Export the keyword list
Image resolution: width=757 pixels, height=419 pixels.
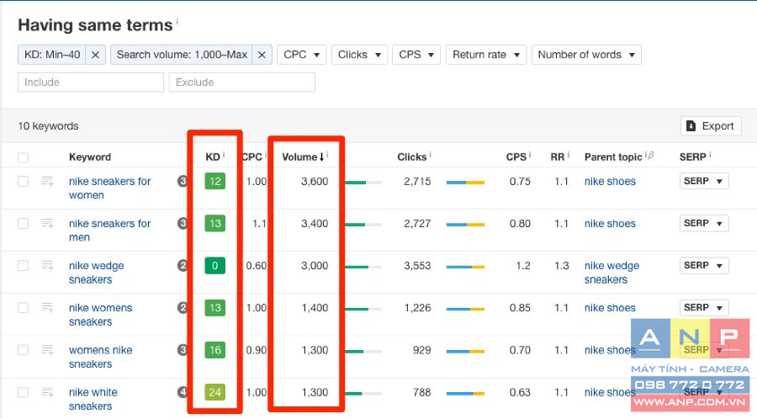point(711,126)
